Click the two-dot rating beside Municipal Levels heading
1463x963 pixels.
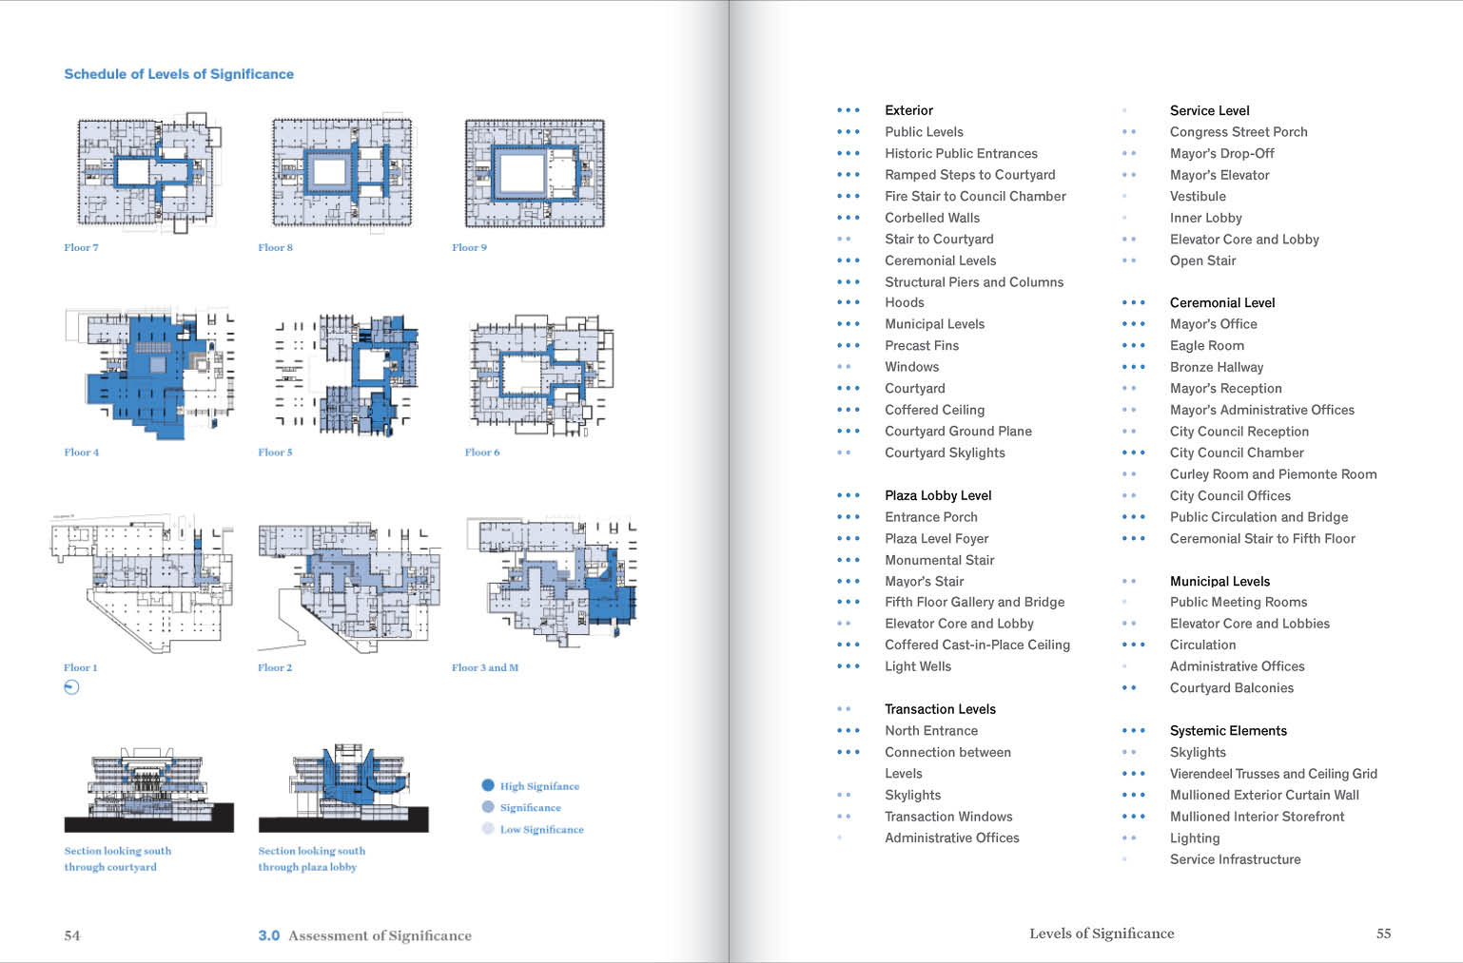1129,581
